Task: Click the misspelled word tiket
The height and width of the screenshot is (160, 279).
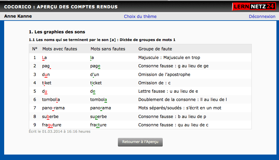Action: pos(46,83)
